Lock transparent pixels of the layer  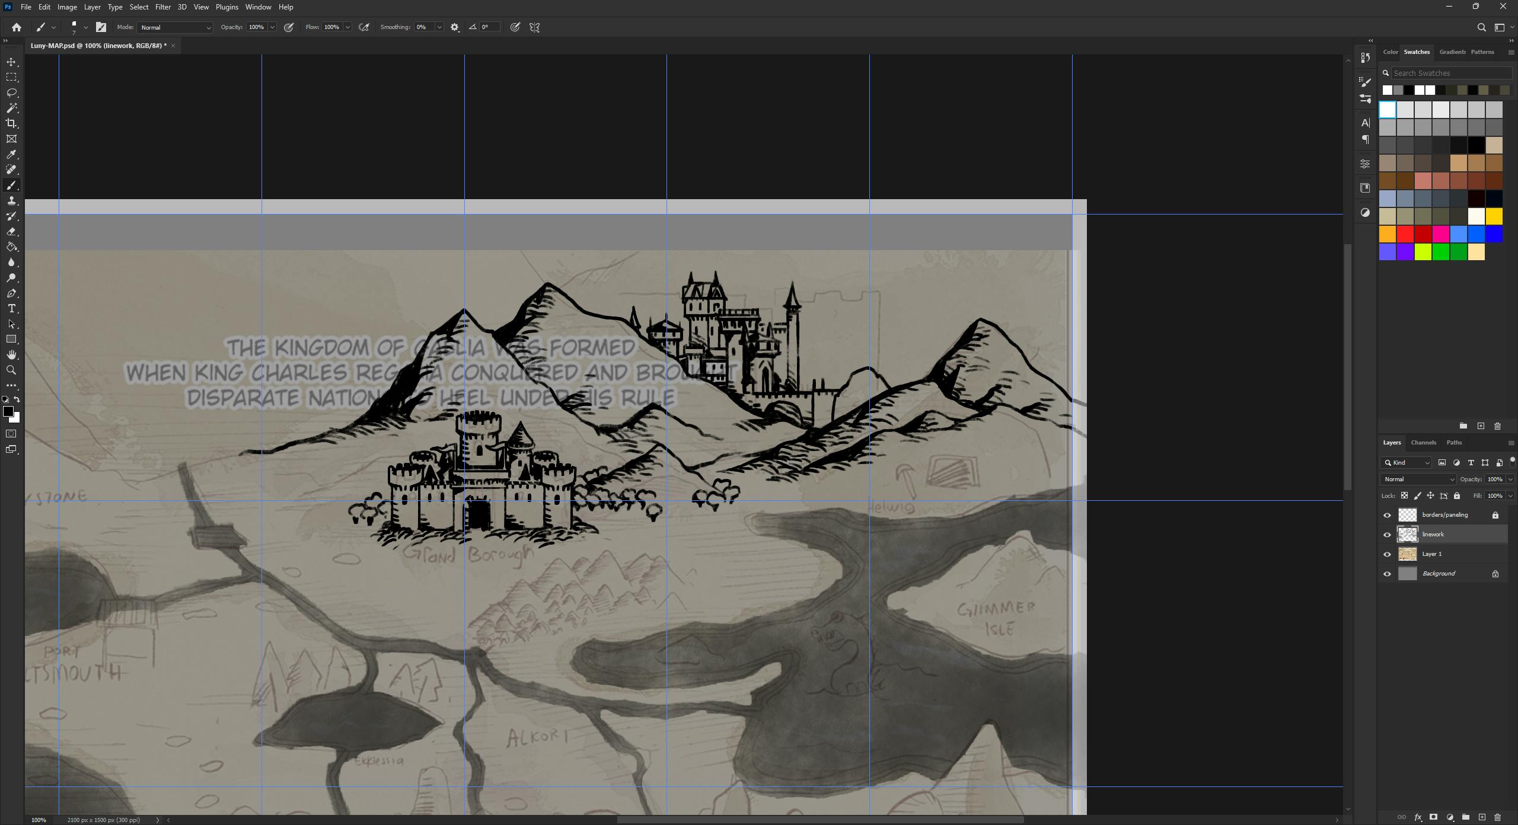tap(1404, 496)
